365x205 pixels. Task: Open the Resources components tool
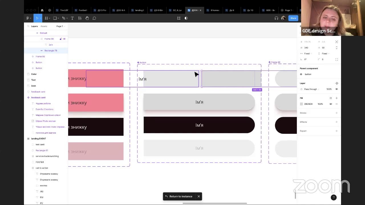80,18
